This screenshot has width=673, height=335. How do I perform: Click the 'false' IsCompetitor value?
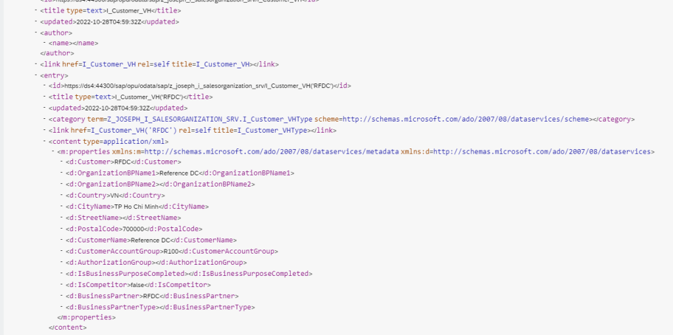coord(137,284)
